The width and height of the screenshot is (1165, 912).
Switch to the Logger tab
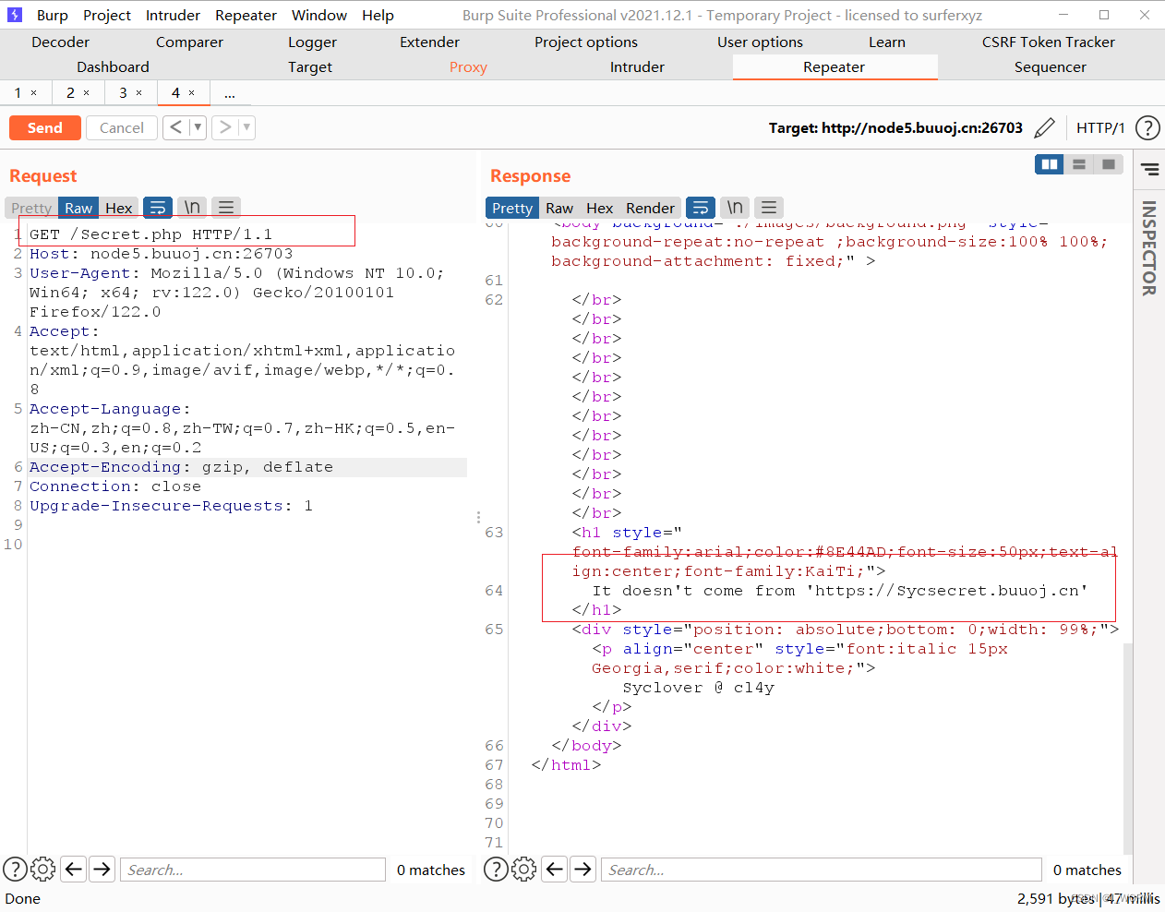pos(312,42)
